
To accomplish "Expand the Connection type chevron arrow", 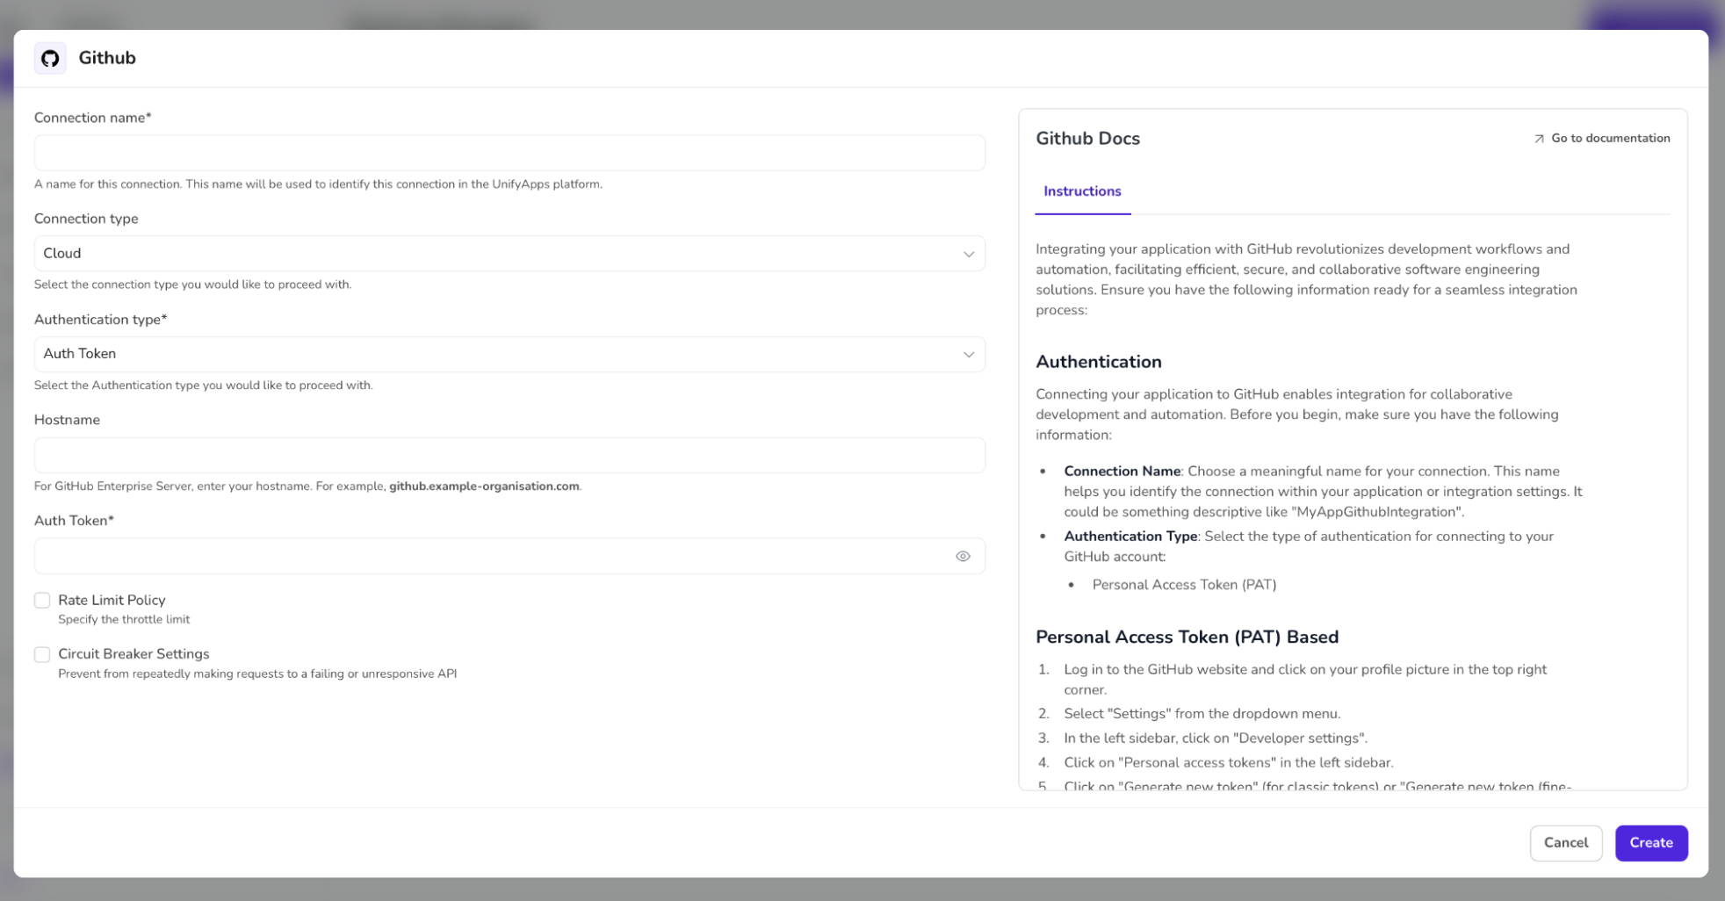I will [x=968, y=254].
